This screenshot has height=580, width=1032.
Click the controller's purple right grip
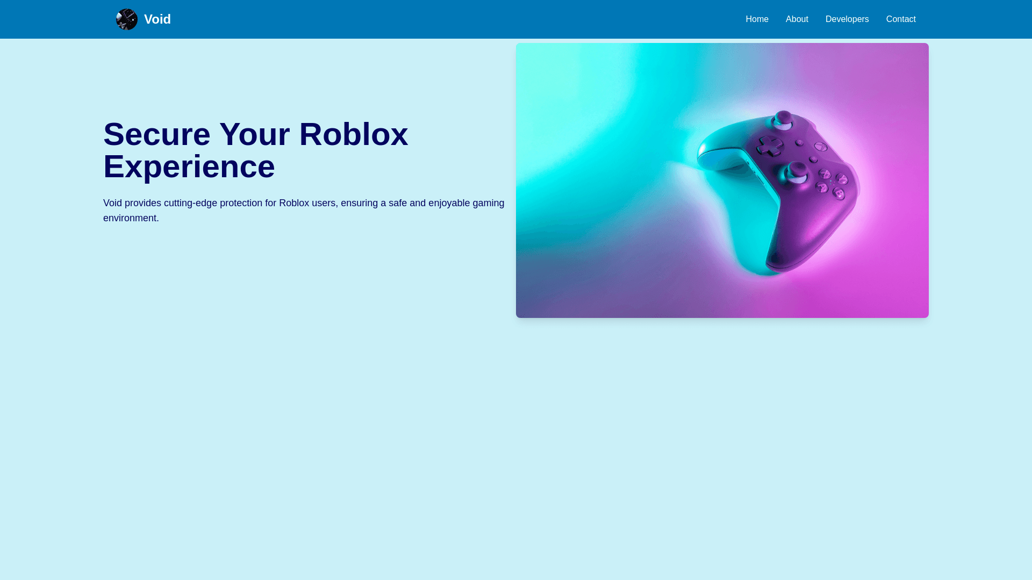click(801, 236)
